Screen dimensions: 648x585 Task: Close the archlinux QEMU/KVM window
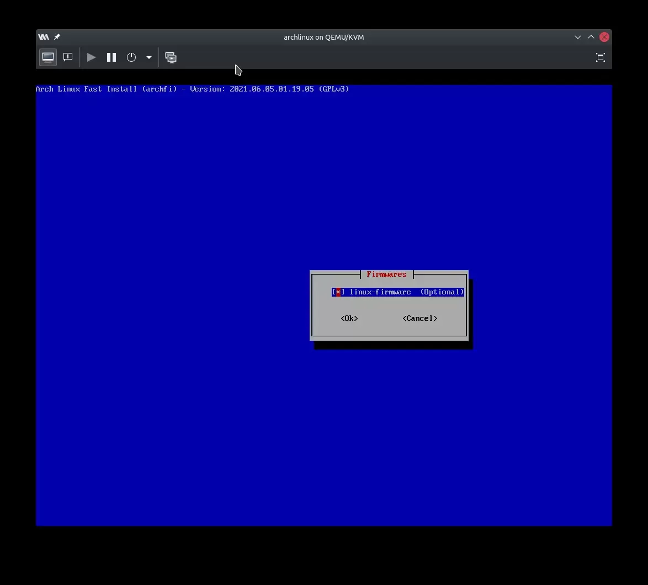(x=604, y=37)
